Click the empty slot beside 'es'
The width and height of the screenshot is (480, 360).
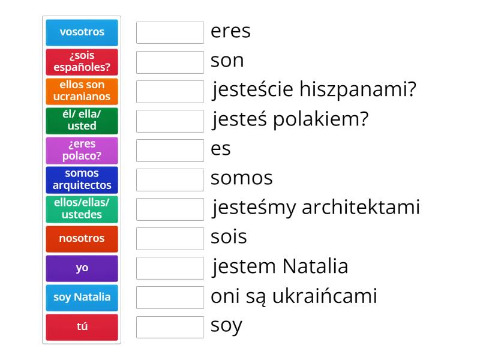[170, 151]
